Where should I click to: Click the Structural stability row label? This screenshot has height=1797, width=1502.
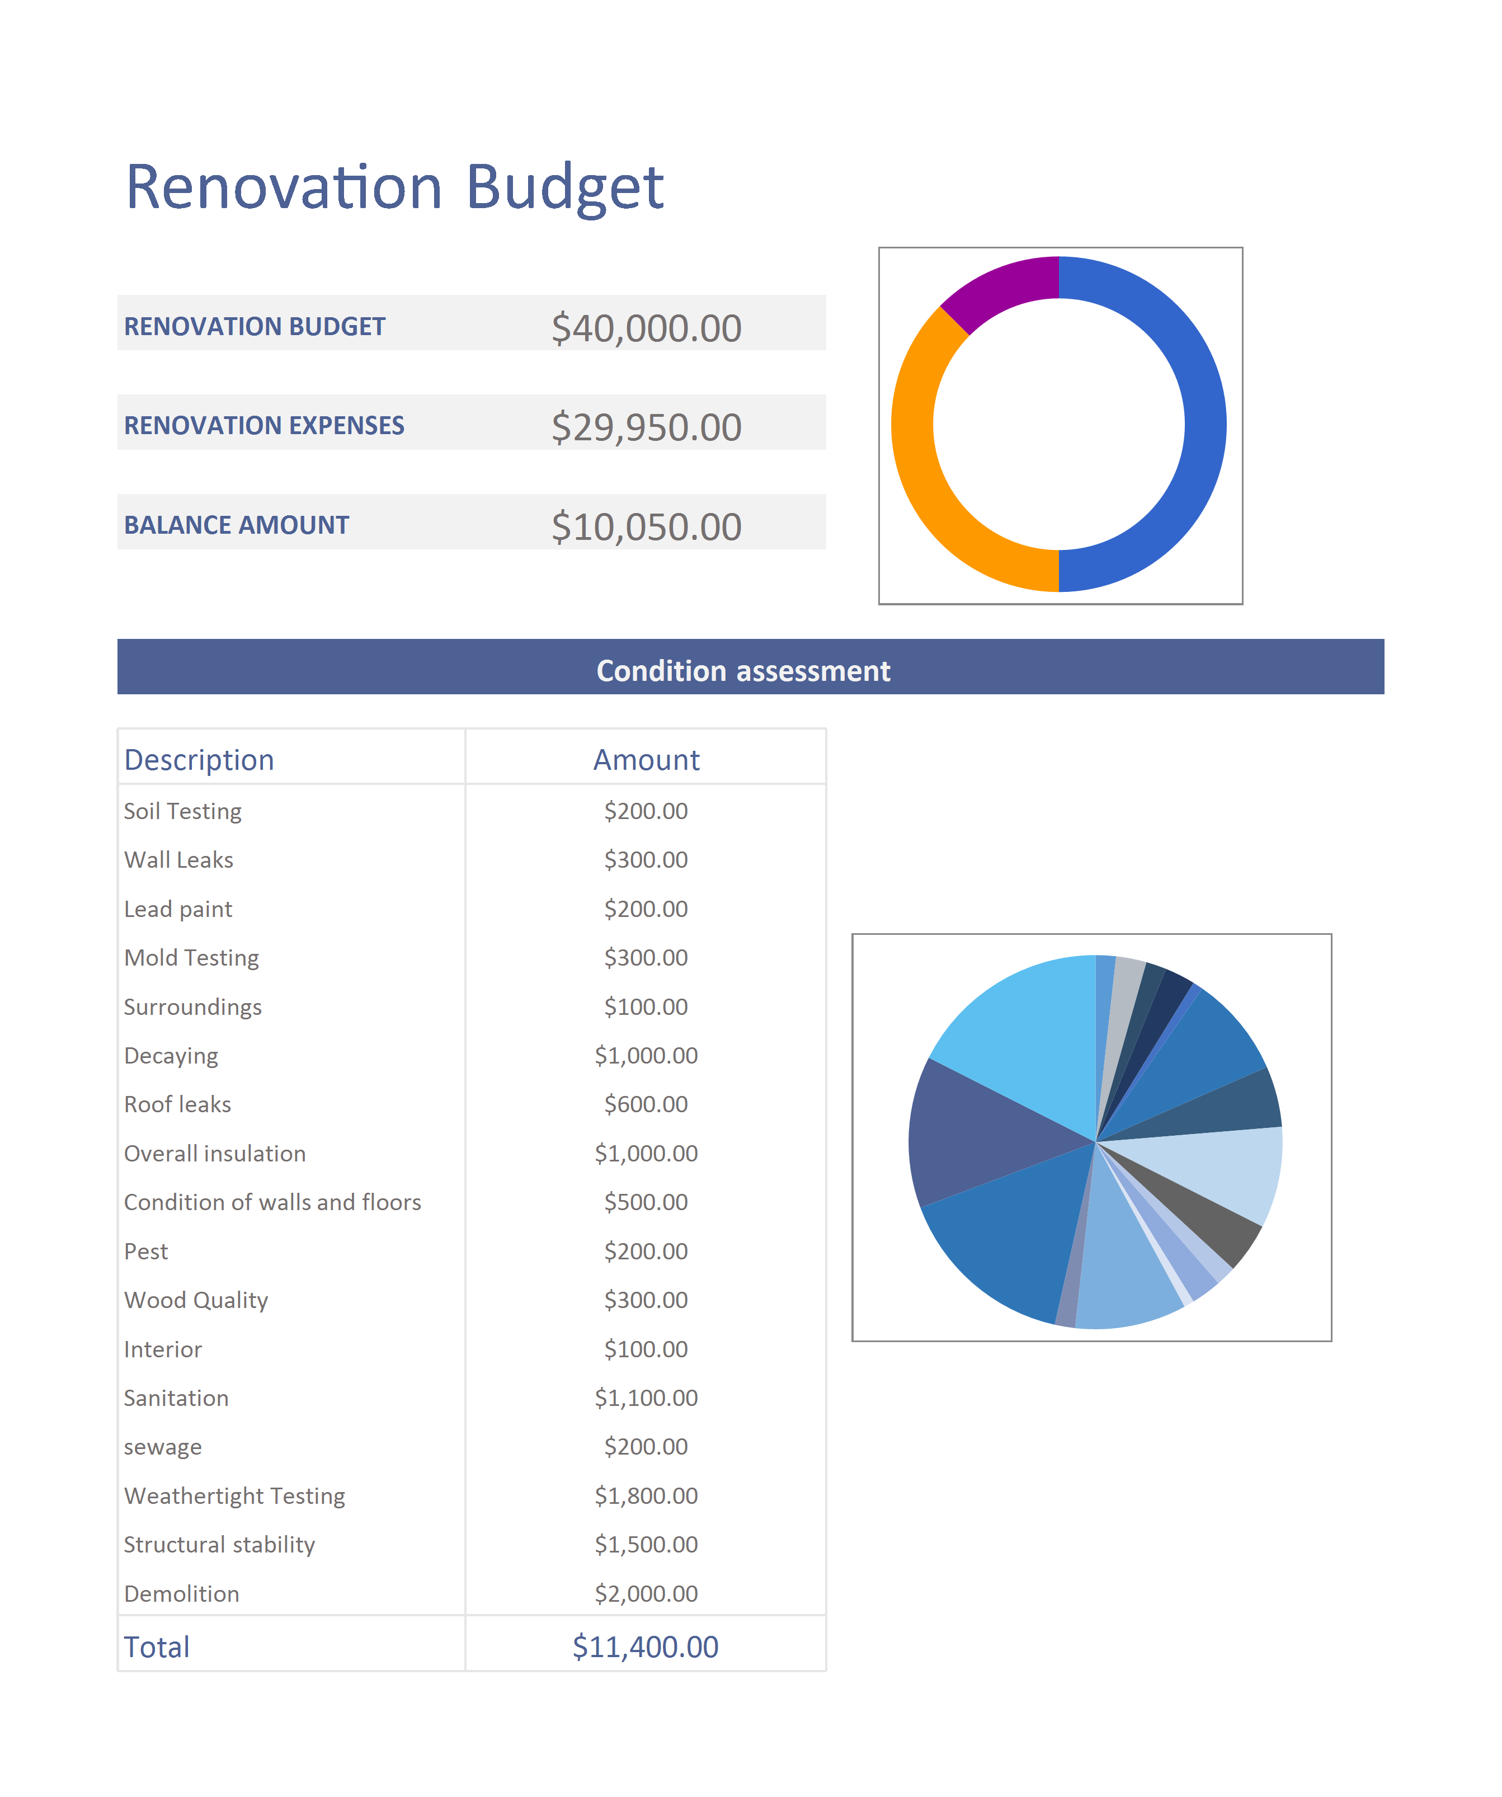(220, 1545)
